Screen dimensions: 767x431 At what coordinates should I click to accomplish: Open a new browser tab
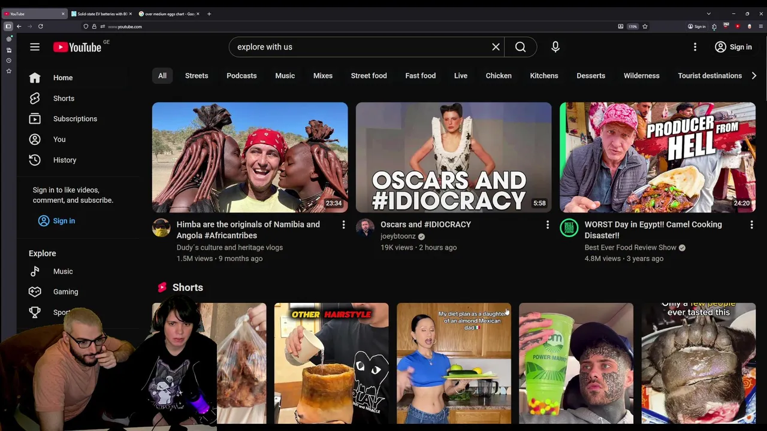[x=209, y=14]
